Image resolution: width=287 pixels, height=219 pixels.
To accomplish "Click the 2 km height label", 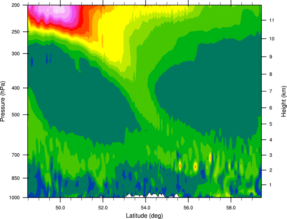I will pyautogui.click(x=271, y=170).
